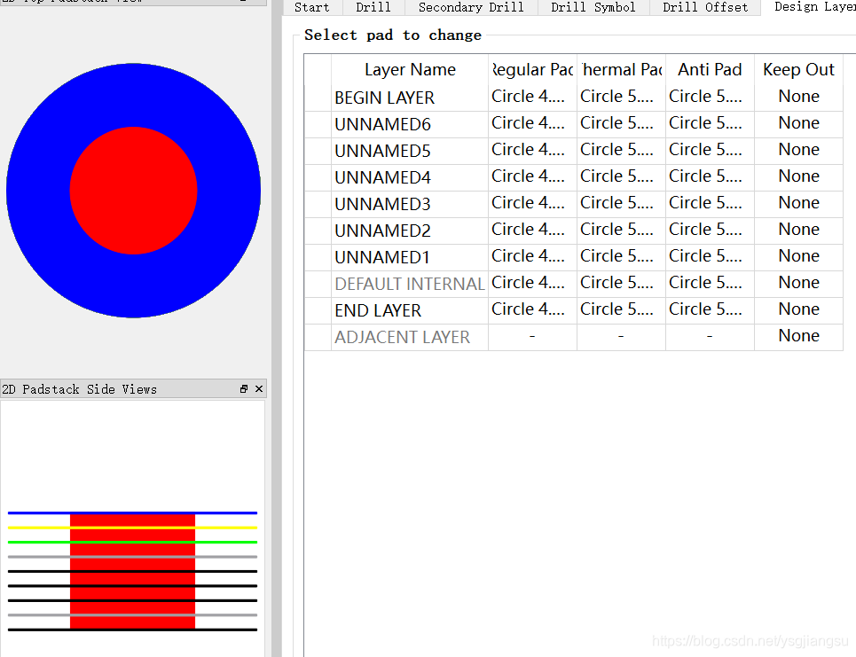
Task: Select the DEFAULT INTERNAL layer name
Action: (409, 284)
